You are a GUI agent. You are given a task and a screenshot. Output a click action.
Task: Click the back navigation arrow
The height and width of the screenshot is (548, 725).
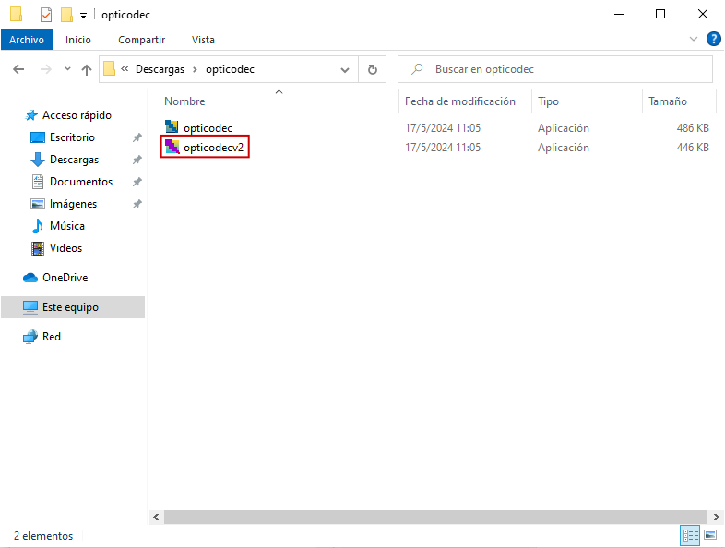click(18, 69)
